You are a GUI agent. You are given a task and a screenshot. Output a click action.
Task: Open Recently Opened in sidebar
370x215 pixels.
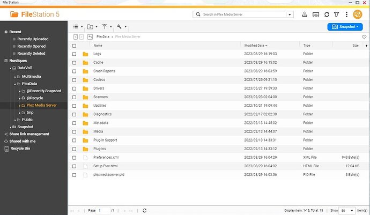pos(32,46)
